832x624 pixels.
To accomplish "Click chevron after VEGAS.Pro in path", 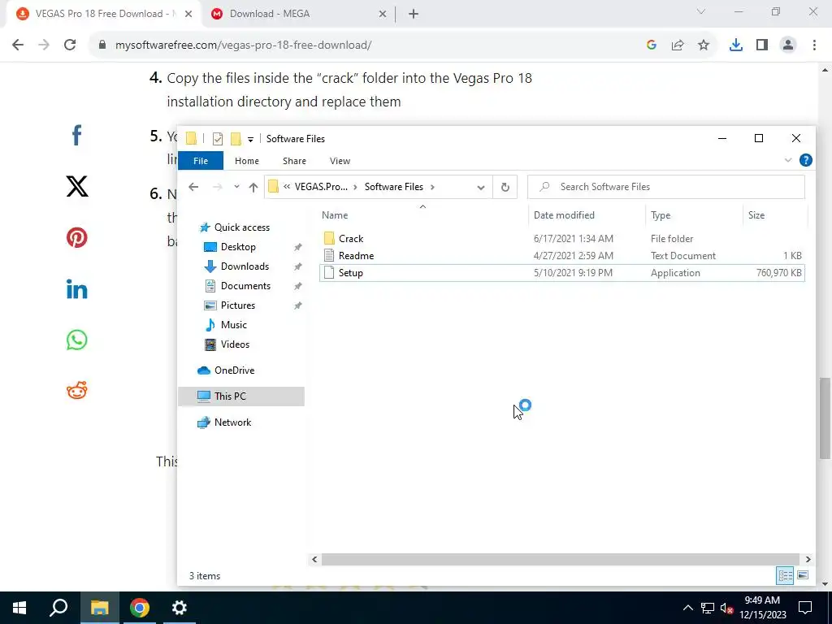I will tap(355, 187).
